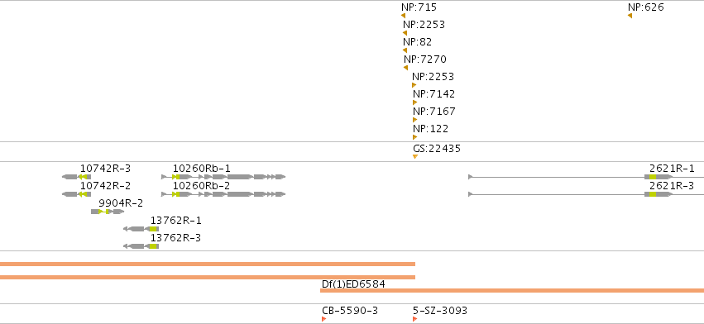Select the GS:22435 downward marker

(415, 156)
